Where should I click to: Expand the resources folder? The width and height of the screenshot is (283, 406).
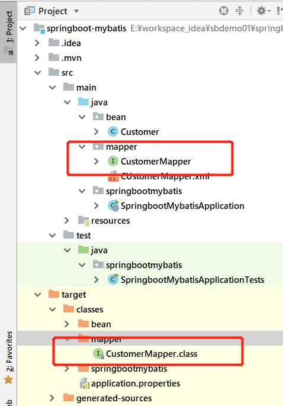point(67,221)
